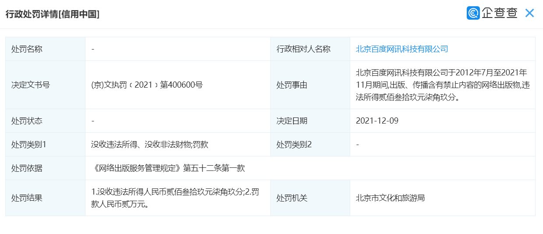Select the decision date 2021-12-09
Image resolution: width=543 pixels, height=234 pixels.
point(377,121)
